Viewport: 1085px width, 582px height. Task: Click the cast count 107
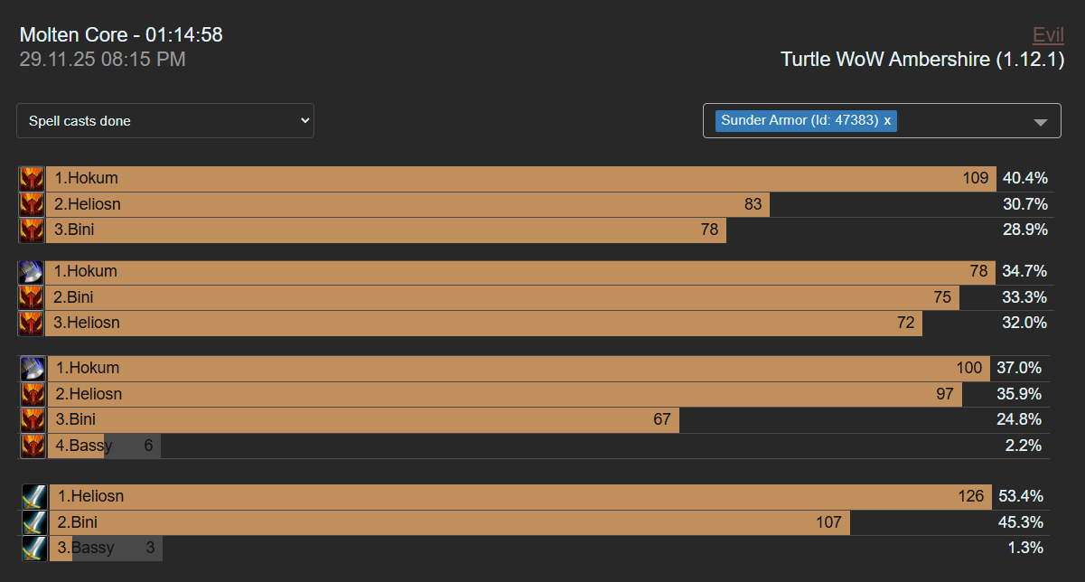[828, 522]
